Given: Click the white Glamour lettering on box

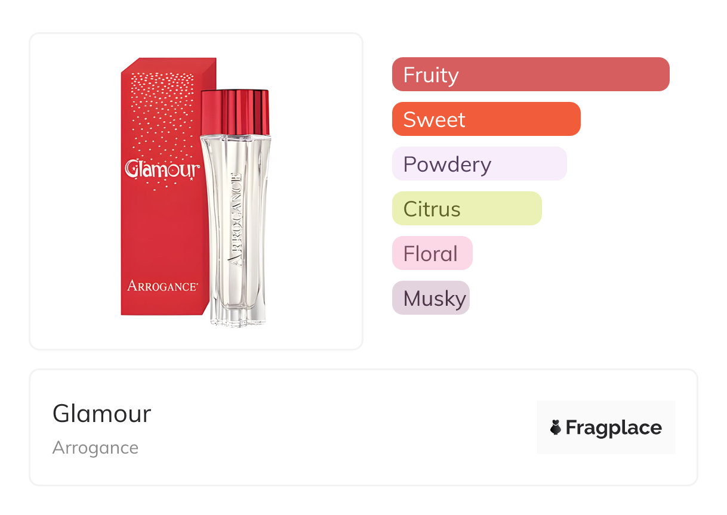Looking at the screenshot, I should [162, 169].
